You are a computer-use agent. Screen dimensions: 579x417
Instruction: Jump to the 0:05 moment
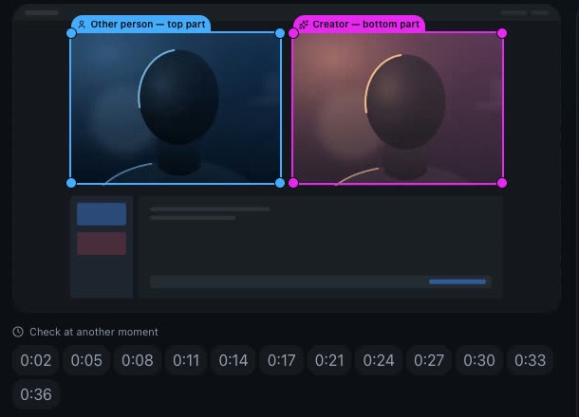click(86, 360)
